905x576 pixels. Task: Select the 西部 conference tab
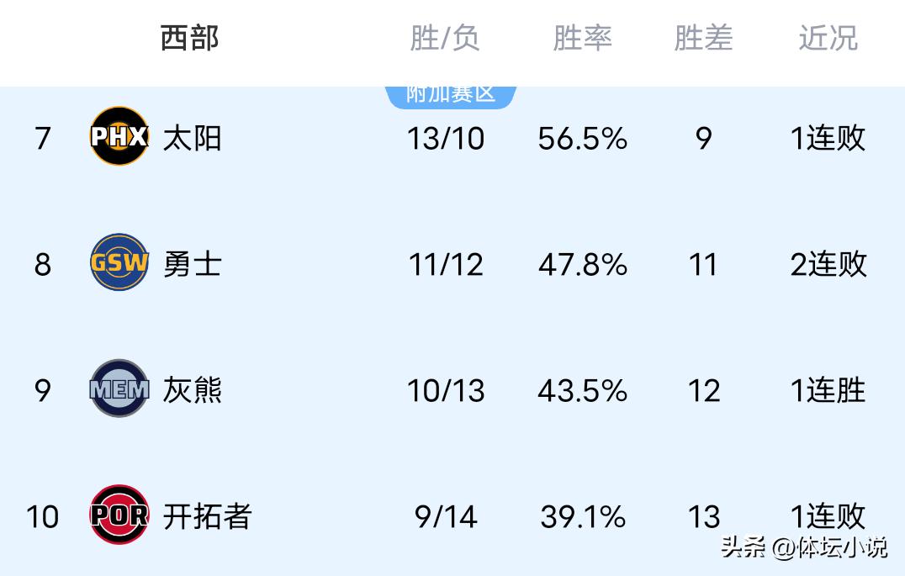coord(189,38)
